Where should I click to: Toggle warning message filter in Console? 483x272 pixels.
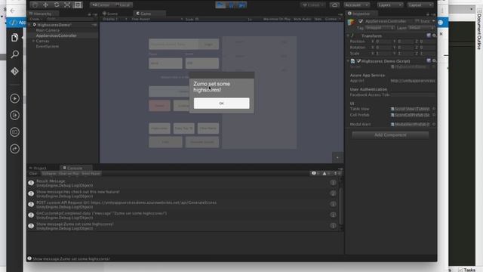(x=327, y=174)
